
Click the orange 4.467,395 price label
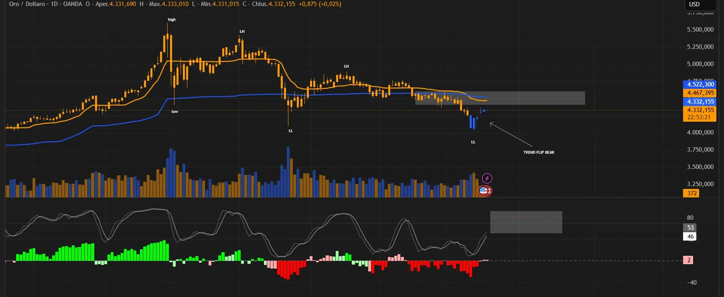pyautogui.click(x=700, y=93)
